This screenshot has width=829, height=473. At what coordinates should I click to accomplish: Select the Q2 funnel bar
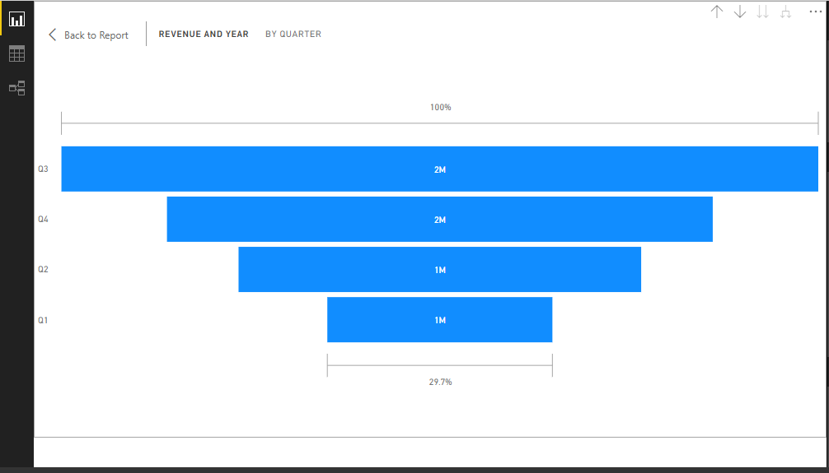click(440, 269)
